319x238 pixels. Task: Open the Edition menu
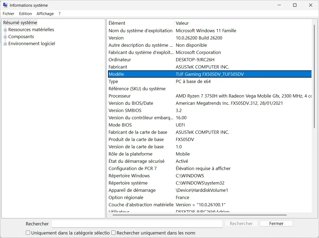pyautogui.click(x=26, y=14)
